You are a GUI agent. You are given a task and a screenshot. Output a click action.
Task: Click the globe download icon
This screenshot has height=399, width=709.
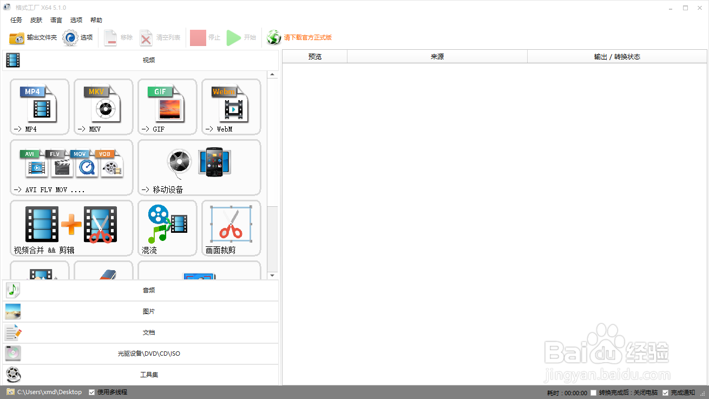(x=274, y=37)
